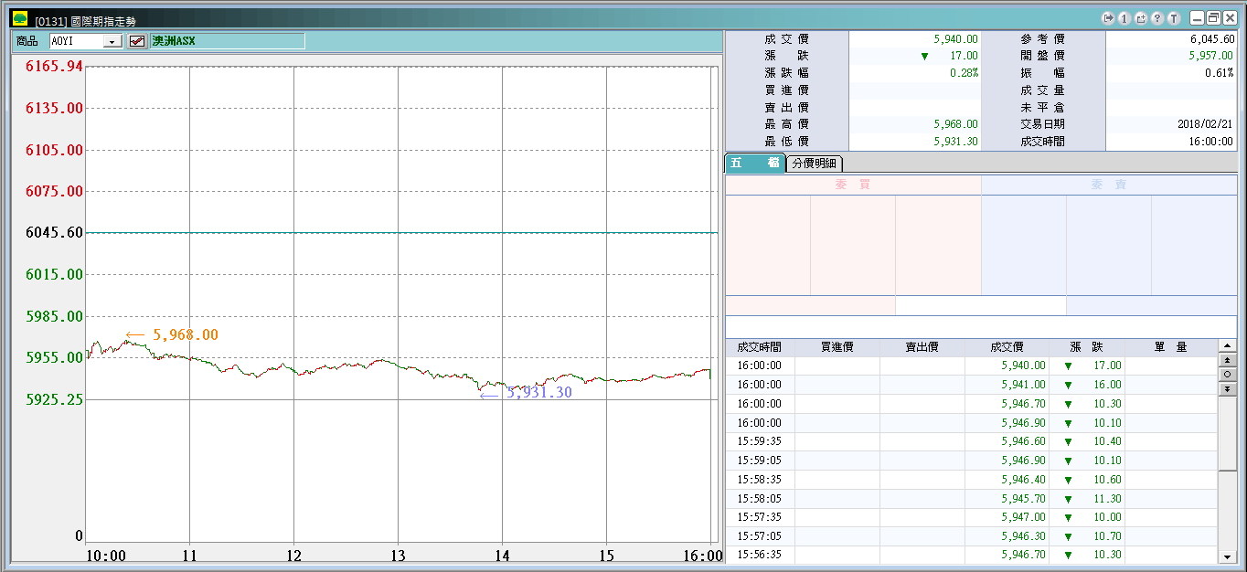Restore down the 國際期指走勢 window
1247x572 pixels.
pos(1213,17)
